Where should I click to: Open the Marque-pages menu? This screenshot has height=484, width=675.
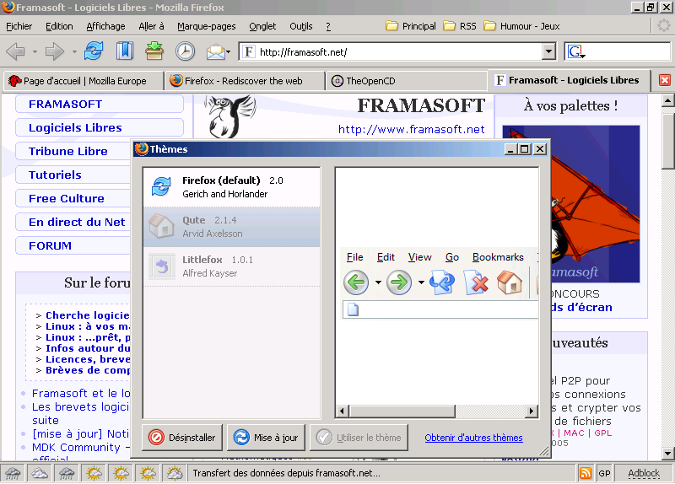[x=206, y=26]
